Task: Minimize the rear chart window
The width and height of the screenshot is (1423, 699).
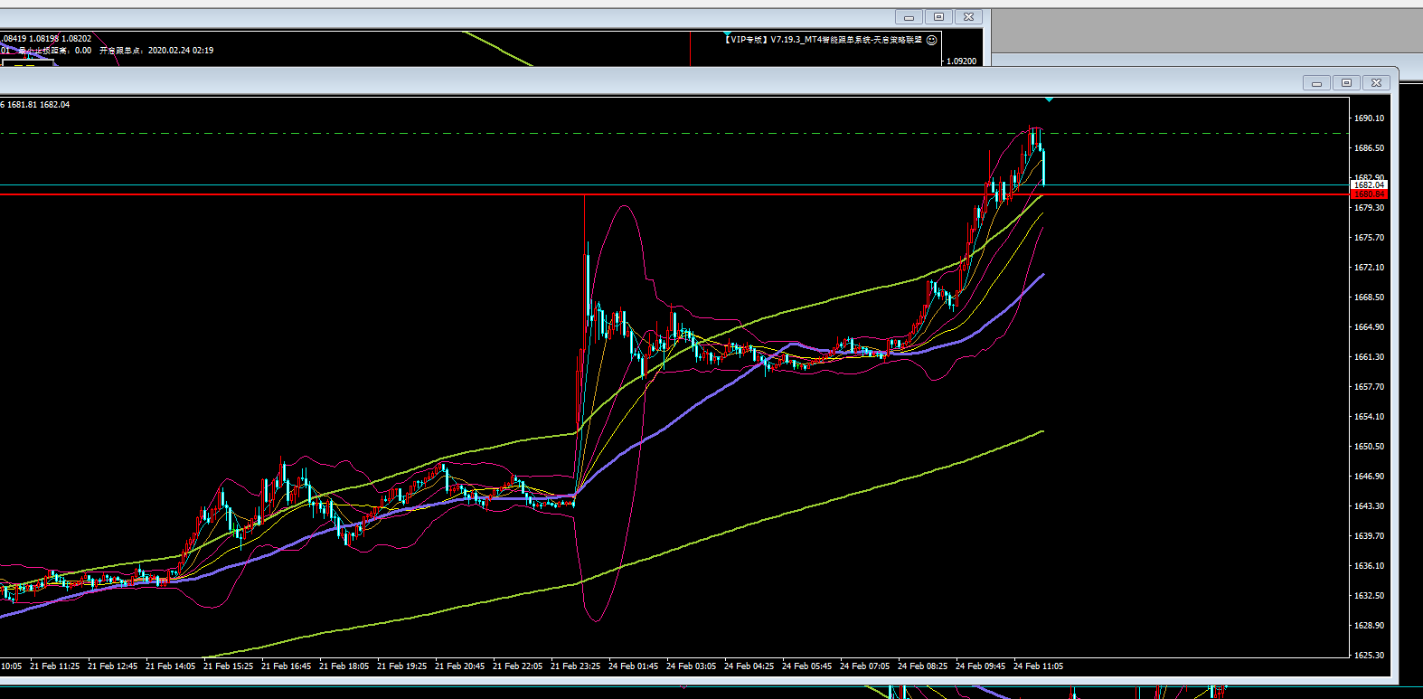Action: pos(909,17)
